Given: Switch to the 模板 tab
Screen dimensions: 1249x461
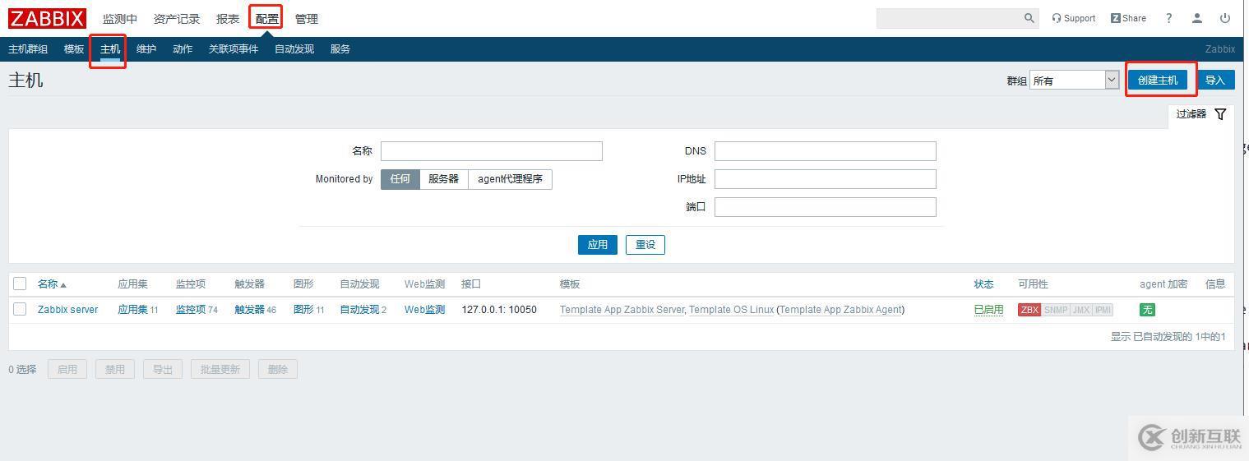Looking at the screenshot, I should tap(74, 49).
